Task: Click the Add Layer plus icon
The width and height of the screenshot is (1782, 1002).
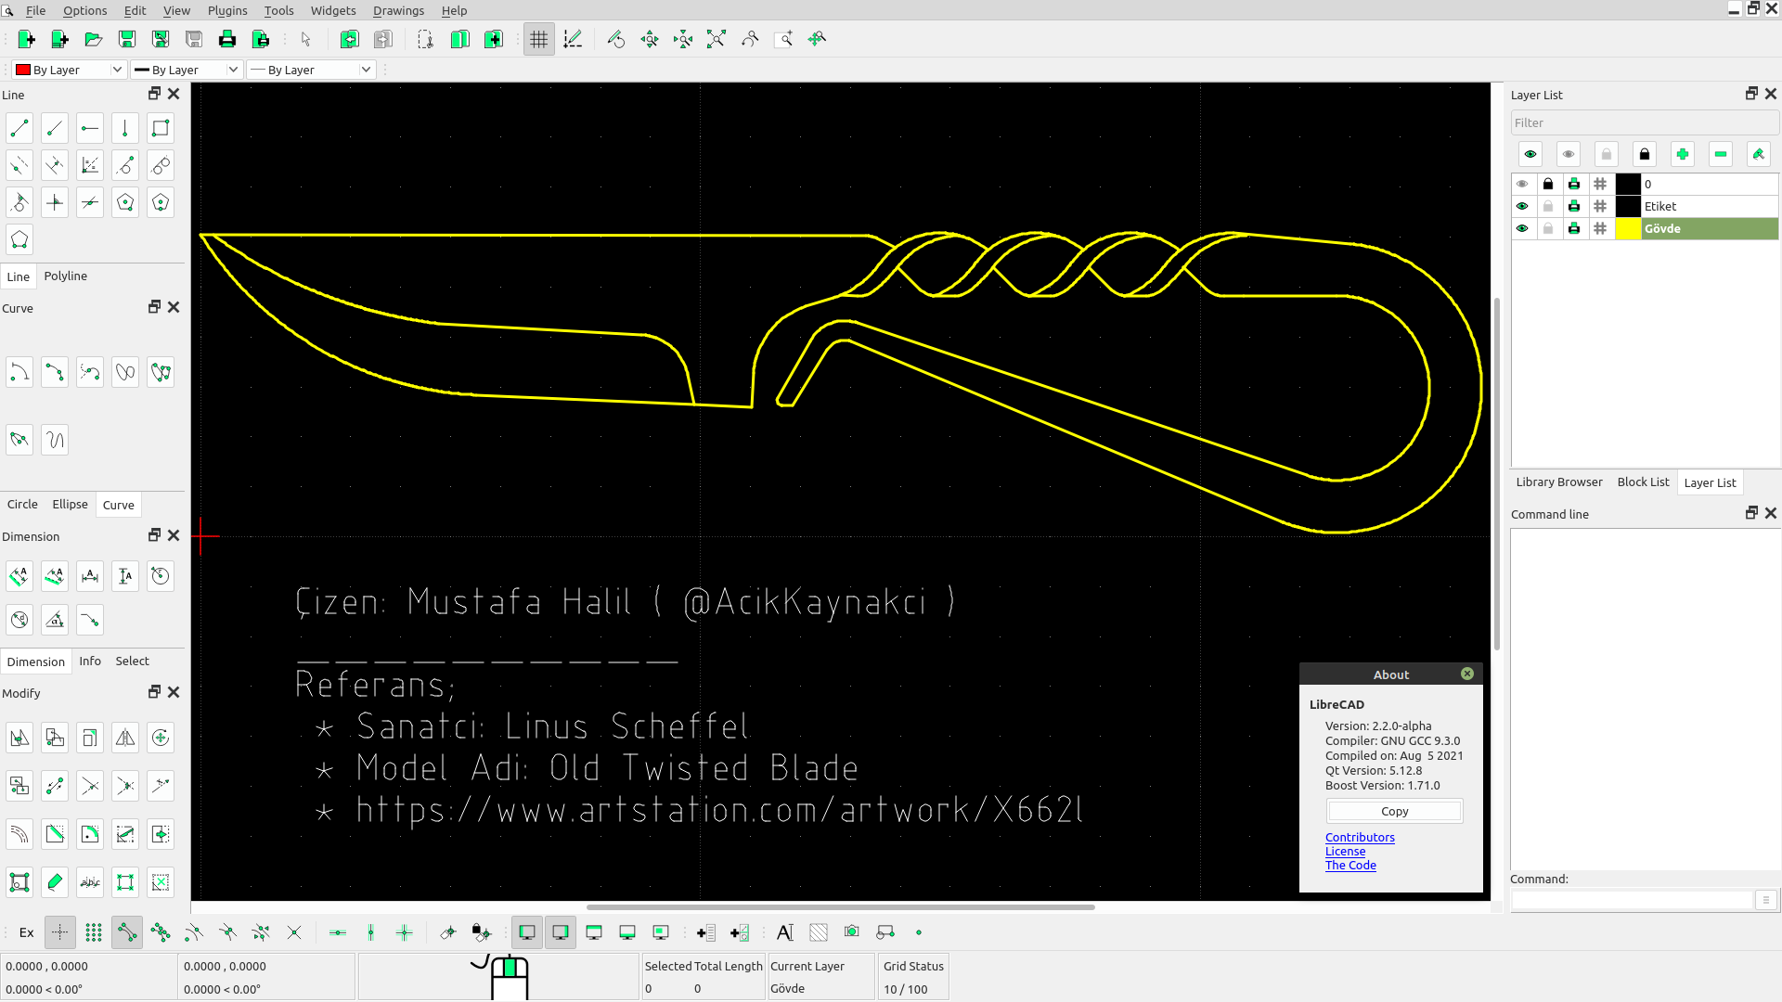Action: click(1683, 154)
